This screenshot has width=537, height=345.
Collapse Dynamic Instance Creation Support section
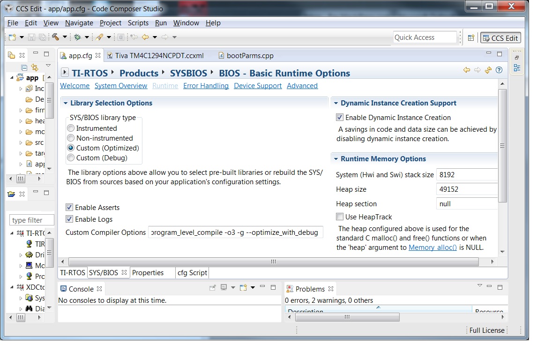[336, 103]
